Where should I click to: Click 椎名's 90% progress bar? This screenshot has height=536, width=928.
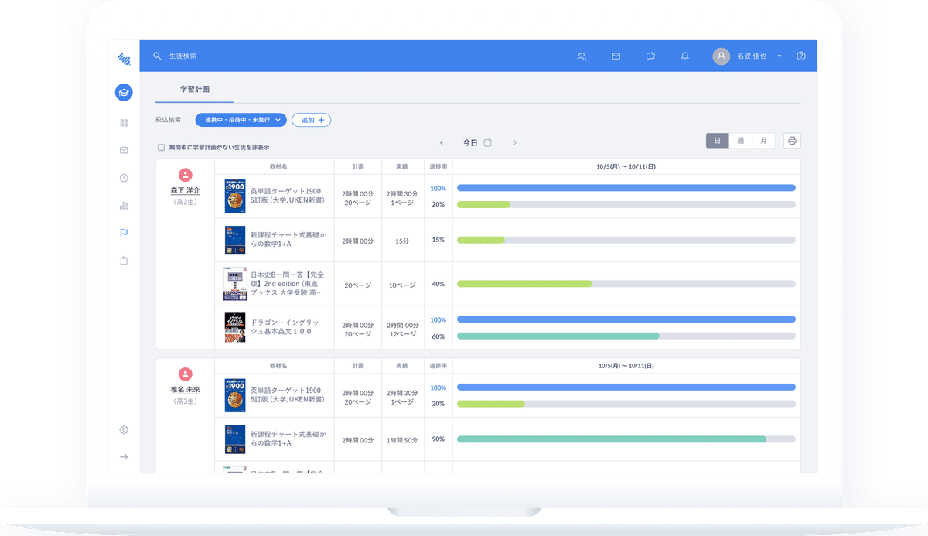coord(626,439)
